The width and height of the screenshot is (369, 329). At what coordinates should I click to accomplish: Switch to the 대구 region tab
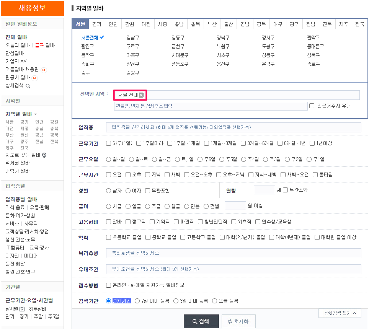coord(278,24)
